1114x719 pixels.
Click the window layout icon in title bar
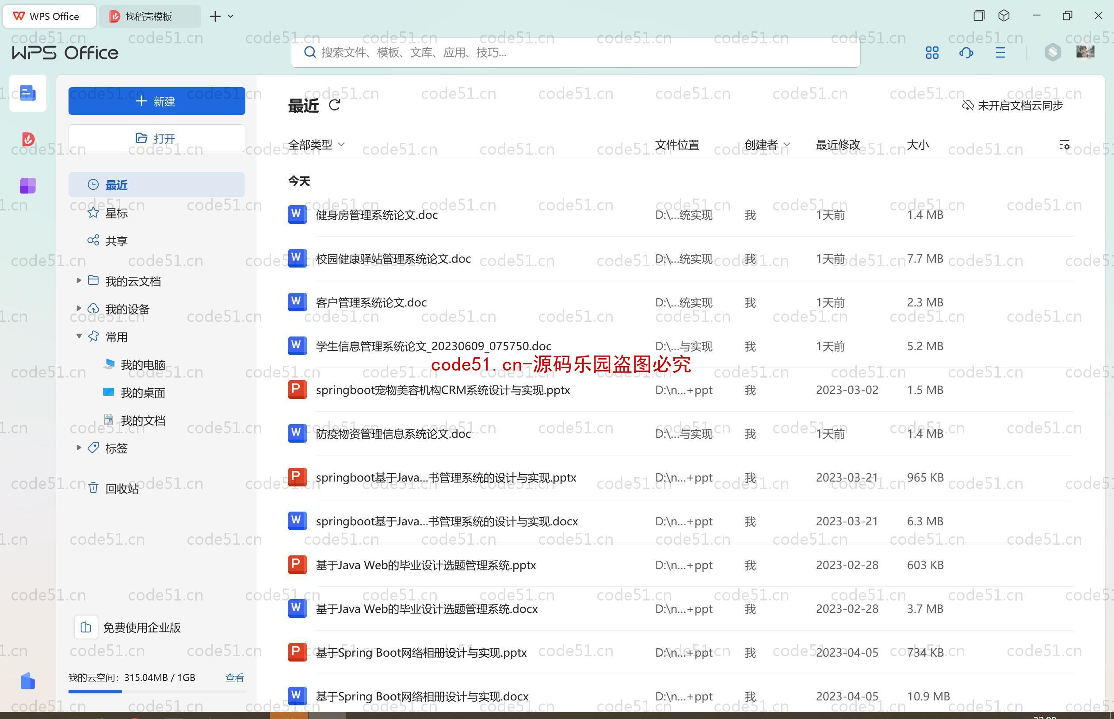[x=979, y=16]
